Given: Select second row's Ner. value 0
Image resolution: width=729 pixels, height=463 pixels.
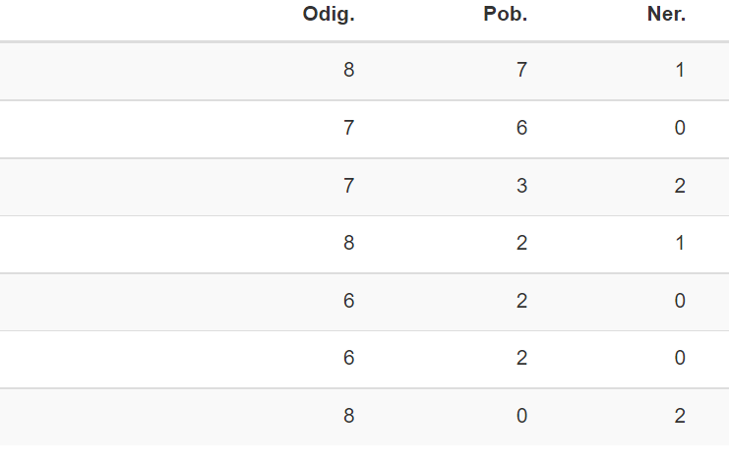Looking at the screenshot, I should 680,128.
